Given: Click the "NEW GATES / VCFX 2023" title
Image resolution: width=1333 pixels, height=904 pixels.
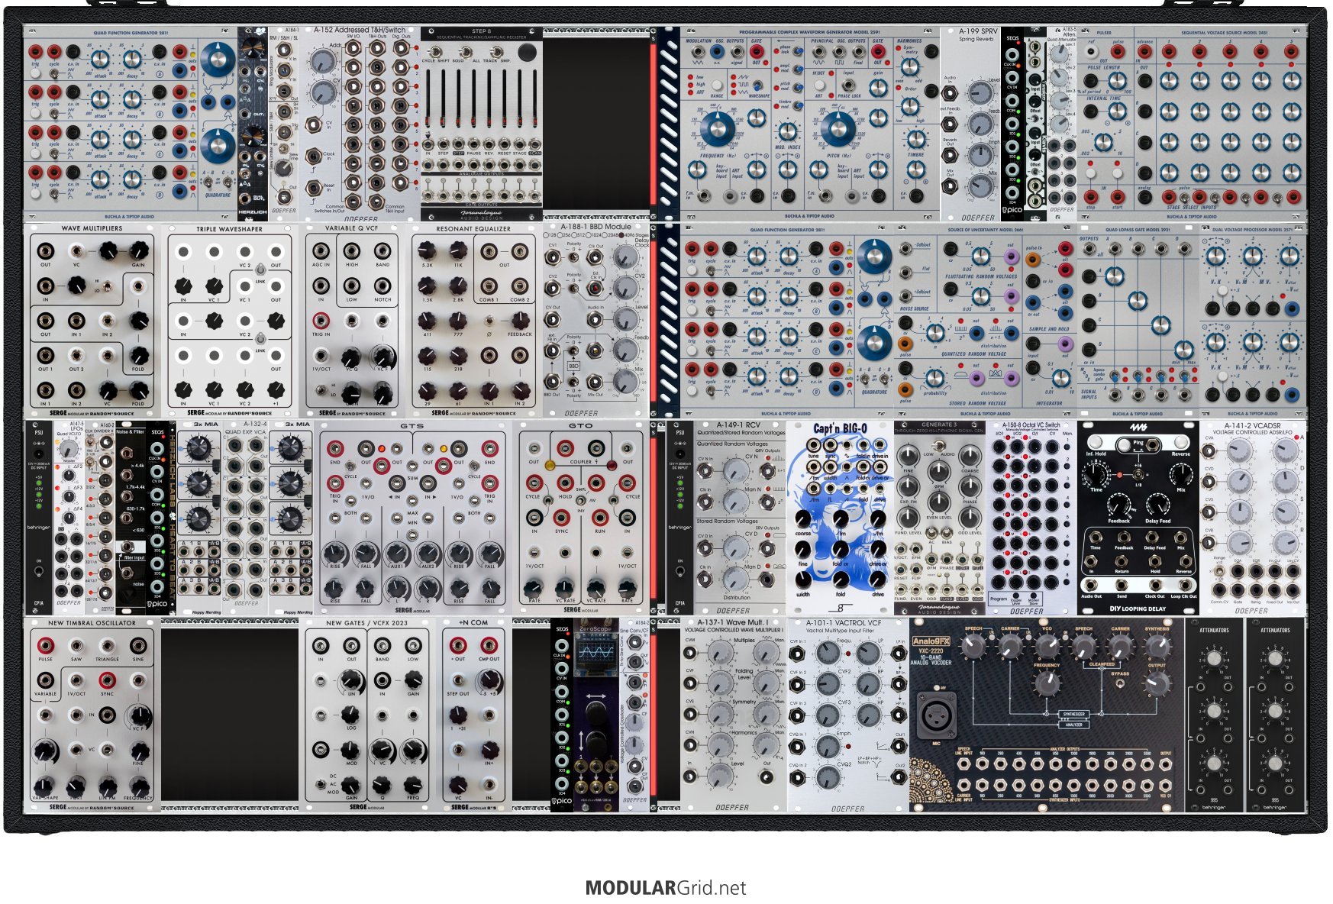Looking at the screenshot, I should click(x=366, y=623).
